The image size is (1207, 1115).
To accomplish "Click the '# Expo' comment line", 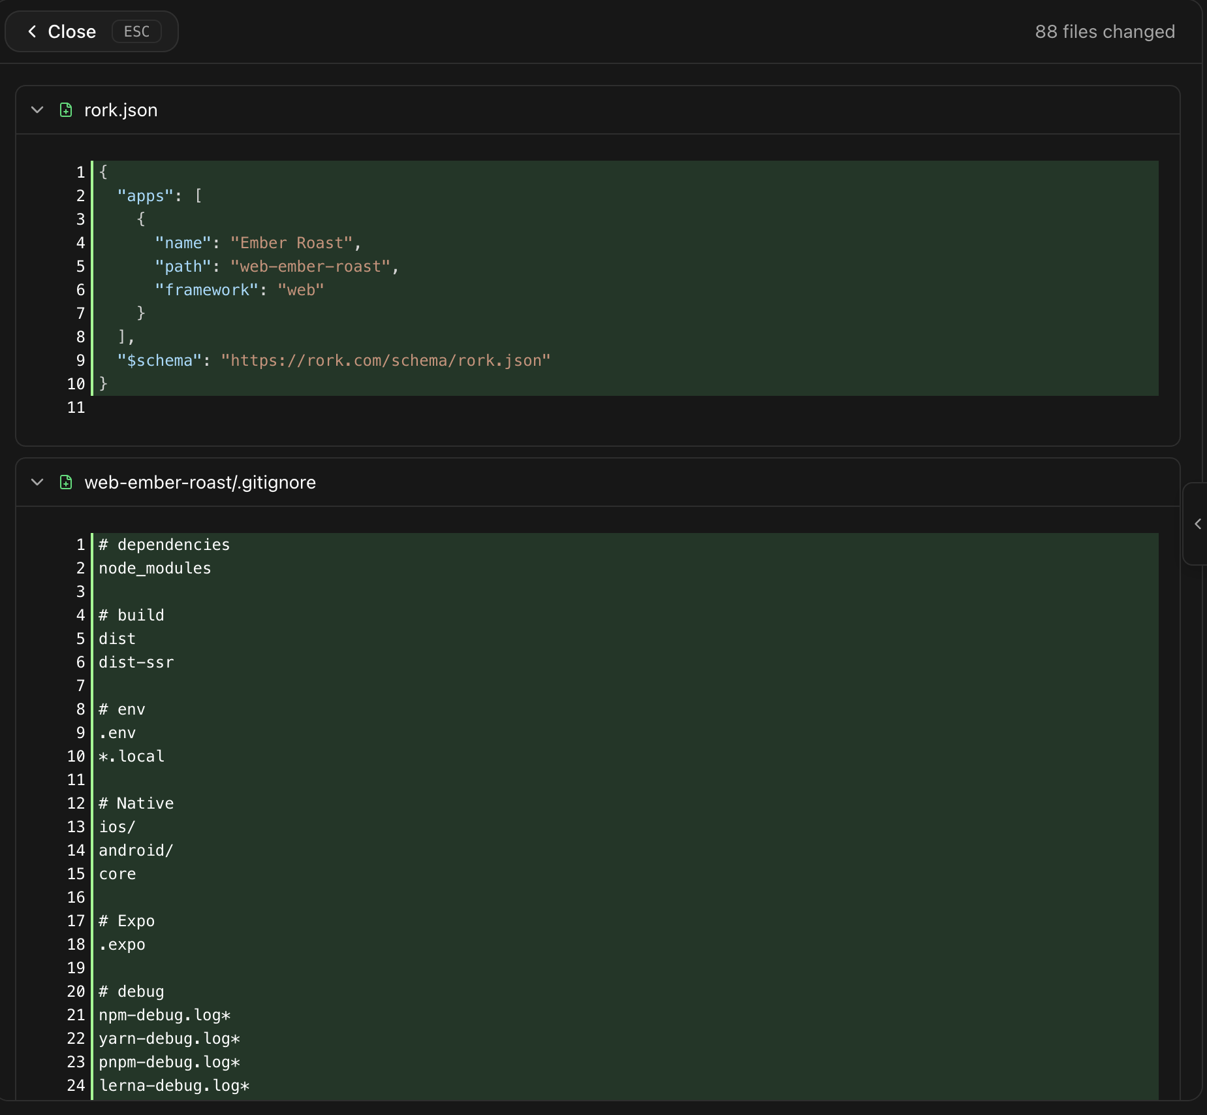I will 625,921.
